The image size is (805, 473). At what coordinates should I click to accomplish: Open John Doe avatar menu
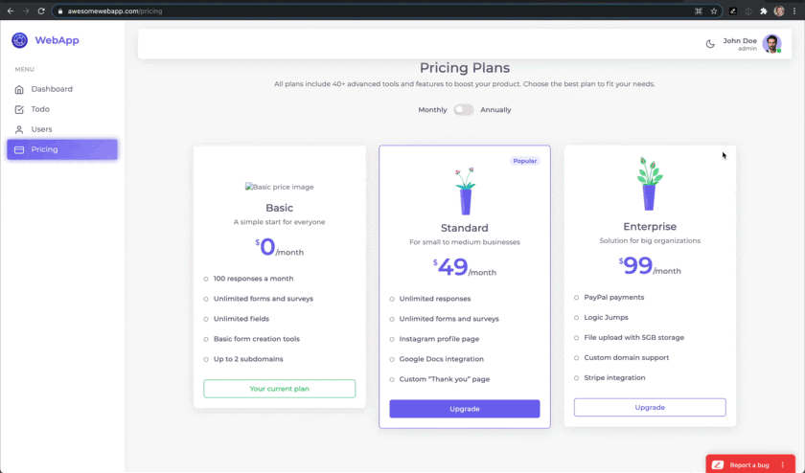pyautogui.click(x=771, y=44)
